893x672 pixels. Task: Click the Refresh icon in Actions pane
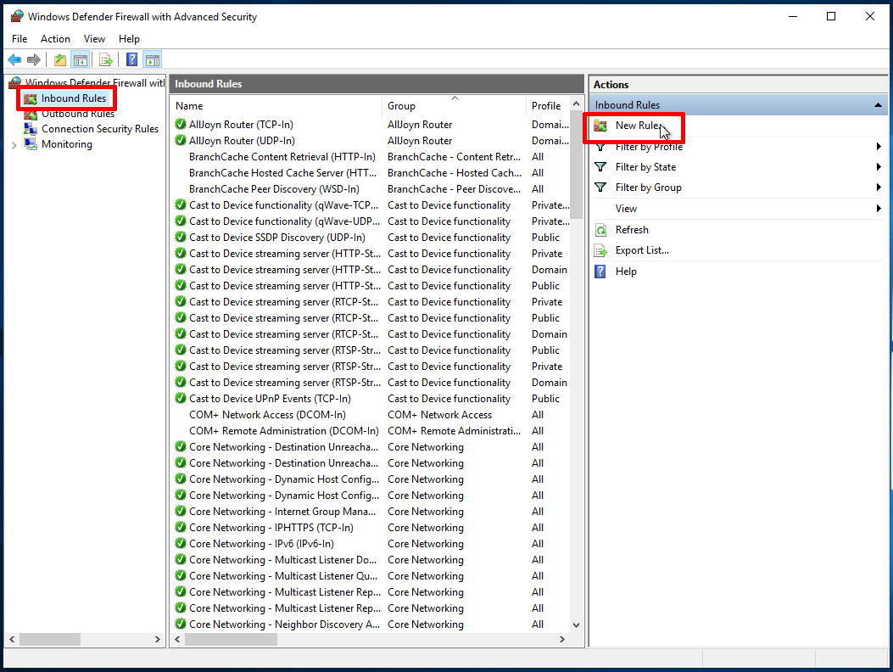[x=600, y=230]
